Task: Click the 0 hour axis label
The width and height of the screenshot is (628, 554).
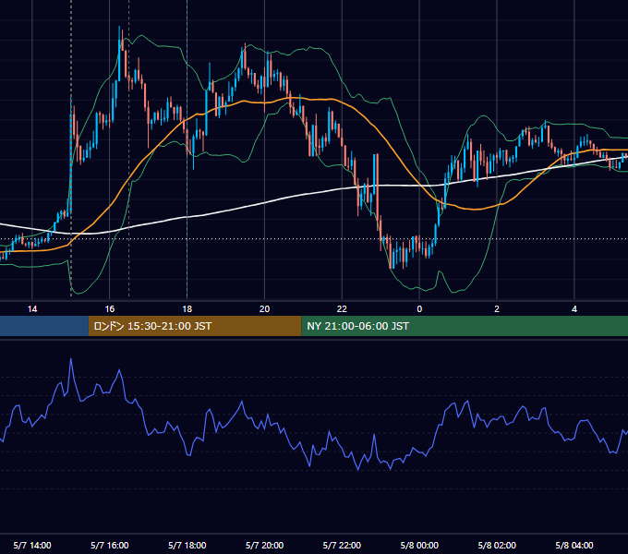Action: click(419, 309)
